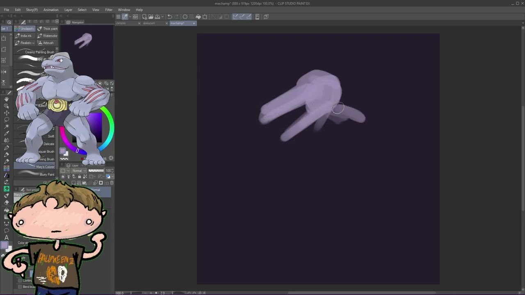
Task: Select the Pencil tool
Action: click(x=7, y=154)
